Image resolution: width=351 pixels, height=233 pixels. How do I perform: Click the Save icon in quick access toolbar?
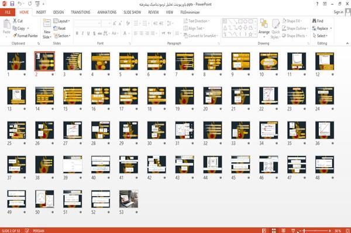coord(12,4)
